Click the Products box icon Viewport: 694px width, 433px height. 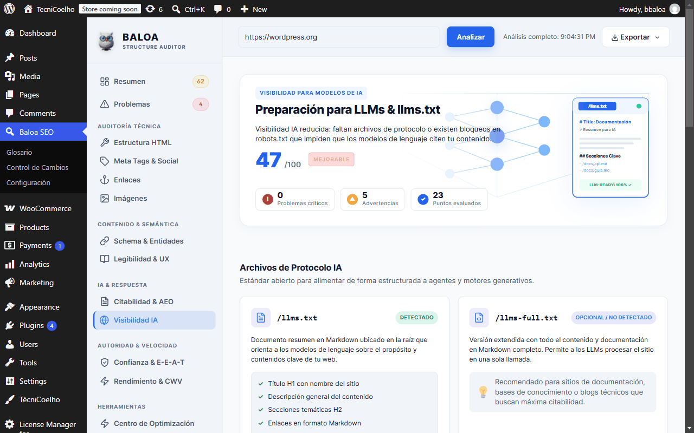coord(10,227)
